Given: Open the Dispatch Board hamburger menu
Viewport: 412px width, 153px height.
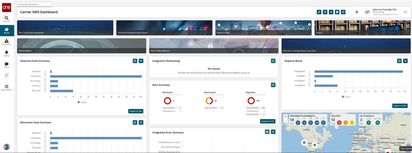Looking at the screenshot, I should (x=405, y=61).
